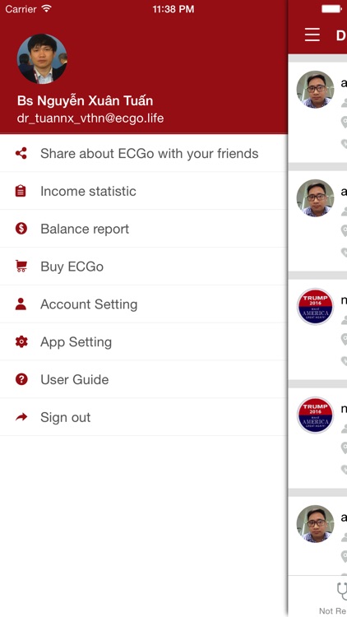347x617 pixels.
Task: Open Share about ECGo with your friends
Action: point(144,153)
